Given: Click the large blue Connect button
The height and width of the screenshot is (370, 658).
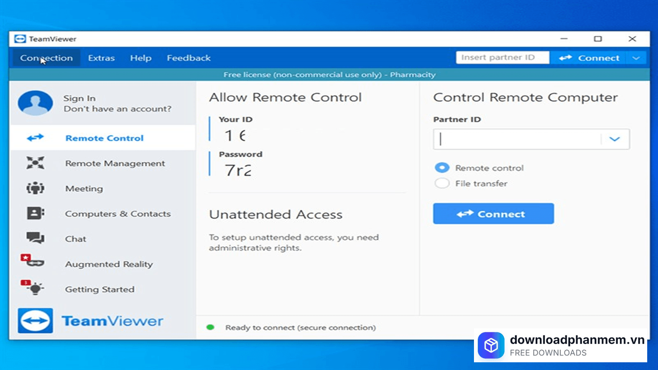Looking at the screenshot, I should [x=493, y=214].
